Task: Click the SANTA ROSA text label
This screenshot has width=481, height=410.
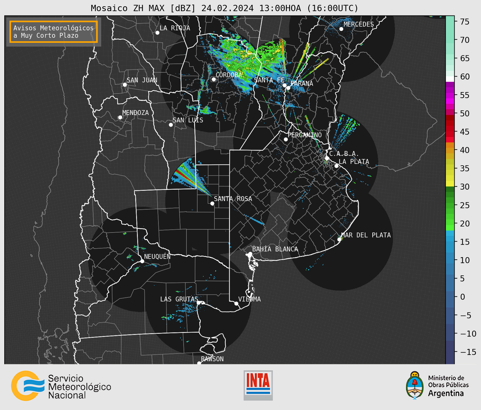Action: [233, 199]
